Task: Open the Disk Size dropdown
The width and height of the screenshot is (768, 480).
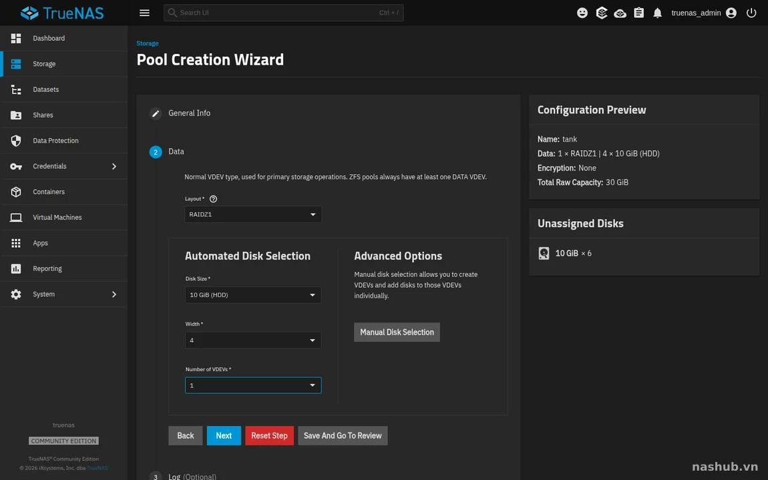Action: pyautogui.click(x=253, y=295)
